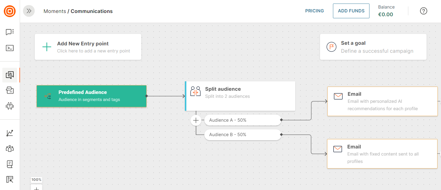Click Add New Entry point card

coord(88,47)
